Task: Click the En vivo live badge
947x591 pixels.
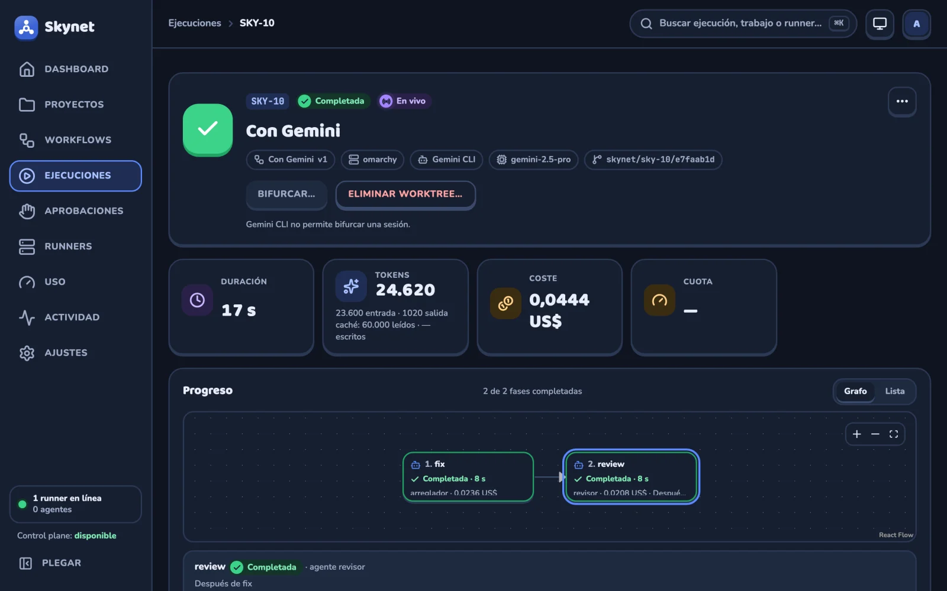Action: pyautogui.click(x=404, y=101)
